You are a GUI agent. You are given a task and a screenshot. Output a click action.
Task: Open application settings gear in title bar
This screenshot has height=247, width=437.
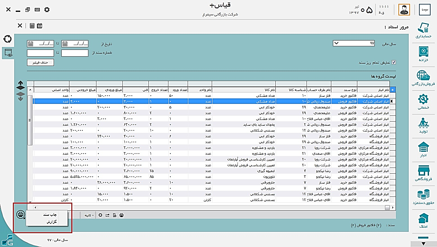pos(47,10)
